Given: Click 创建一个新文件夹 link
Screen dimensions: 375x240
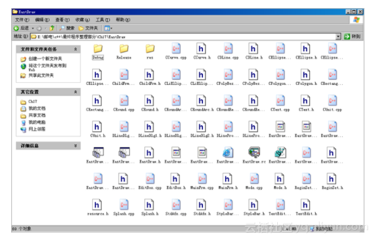Looking at the screenshot, I should click(45, 59).
